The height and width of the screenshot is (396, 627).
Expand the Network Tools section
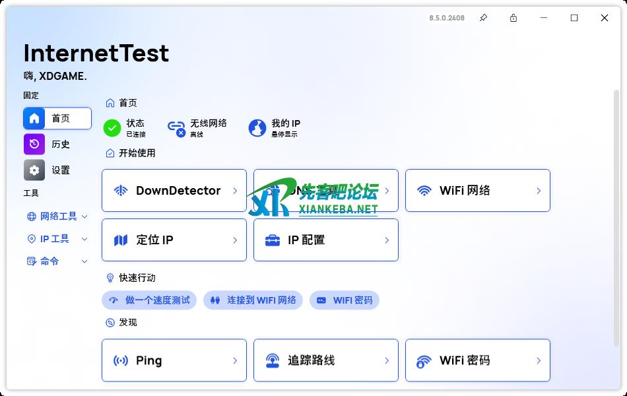[57, 216]
